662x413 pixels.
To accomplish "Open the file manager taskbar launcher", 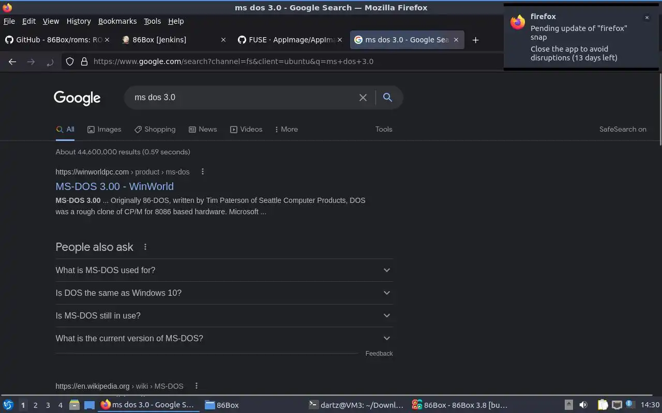I will (x=74, y=405).
